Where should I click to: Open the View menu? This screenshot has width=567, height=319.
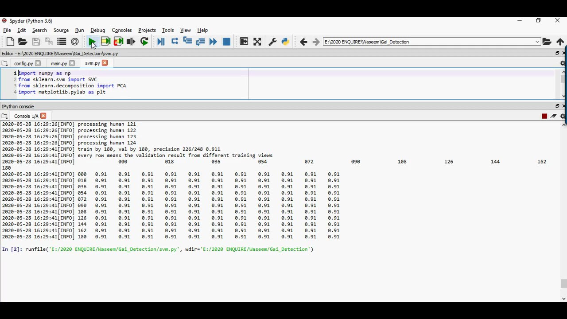pos(186,30)
